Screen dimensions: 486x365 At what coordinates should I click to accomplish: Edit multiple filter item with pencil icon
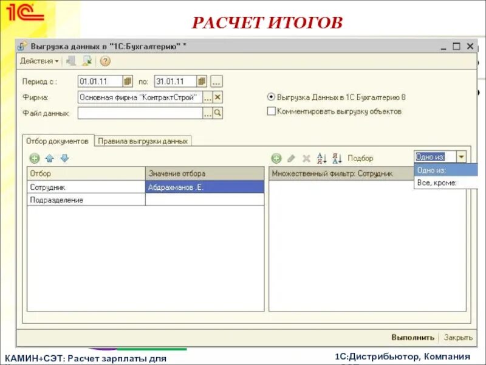pos(291,158)
